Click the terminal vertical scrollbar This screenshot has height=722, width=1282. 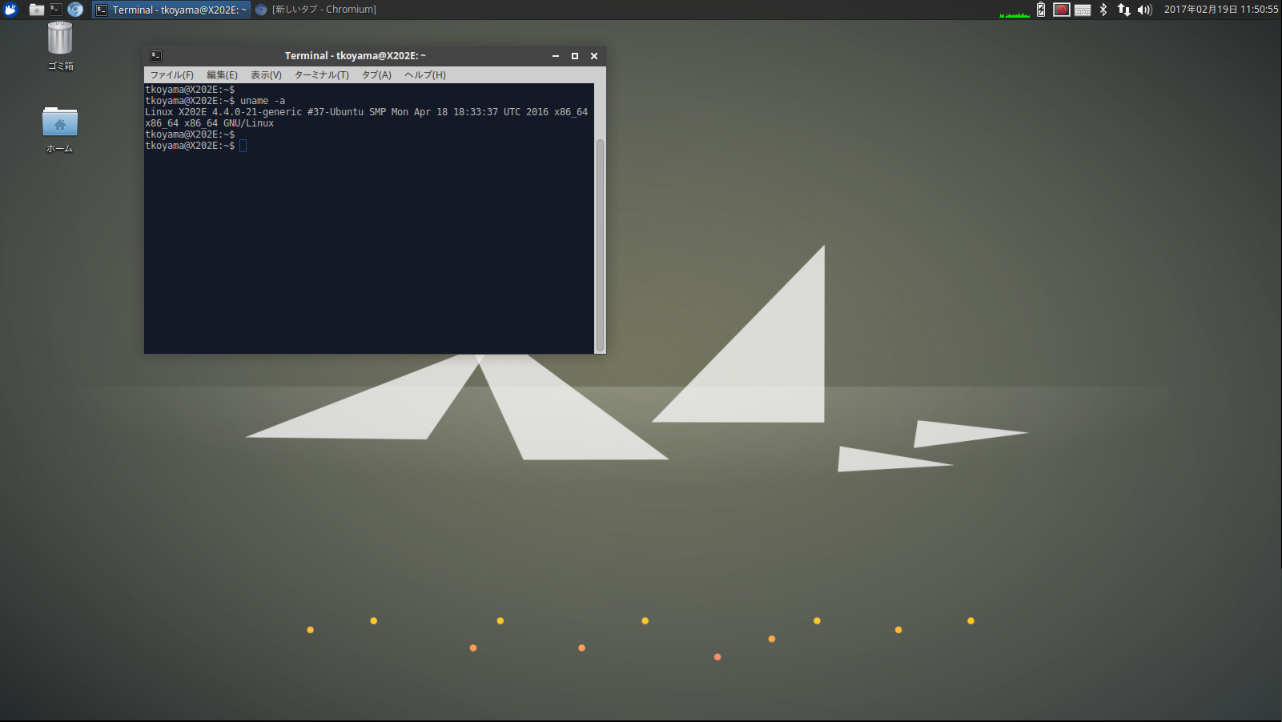[600, 245]
